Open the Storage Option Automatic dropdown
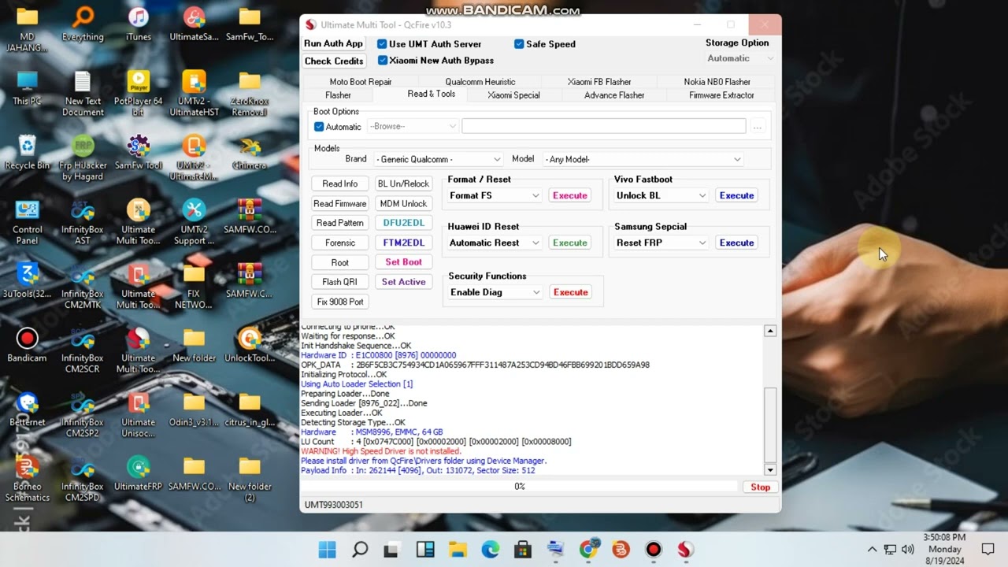This screenshot has width=1008, height=567. [x=739, y=58]
